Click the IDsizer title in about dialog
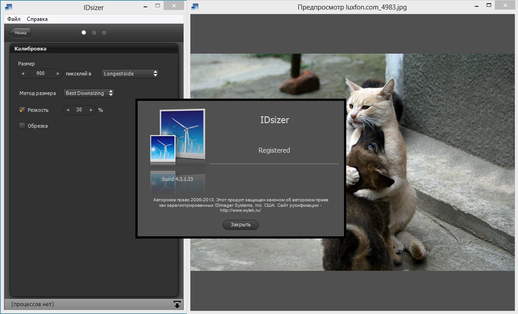 pyautogui.click(x=274, y=120)
